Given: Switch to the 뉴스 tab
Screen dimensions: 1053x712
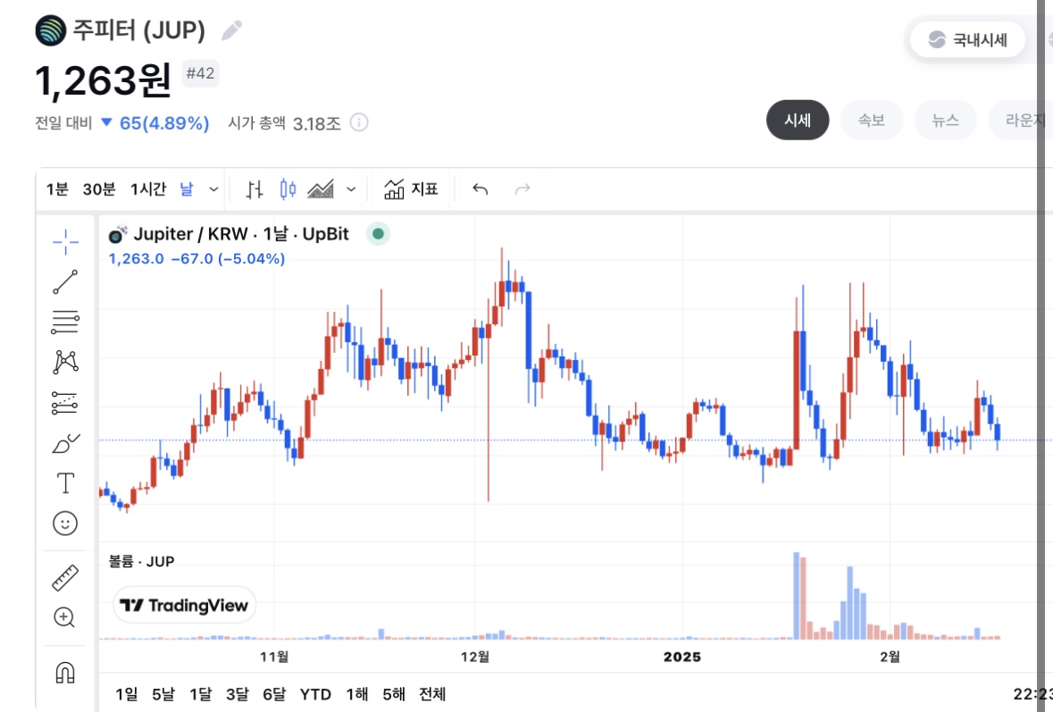Looking at the screenshot, I should coord(946,121).
